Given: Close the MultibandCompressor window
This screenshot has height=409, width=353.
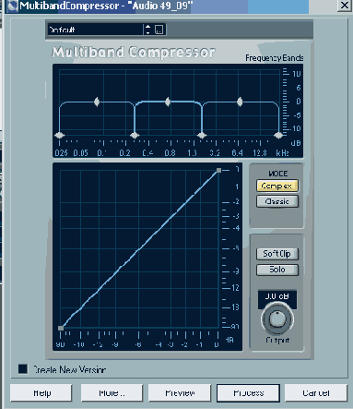Looking at the screenshot, I should (345, 6).
